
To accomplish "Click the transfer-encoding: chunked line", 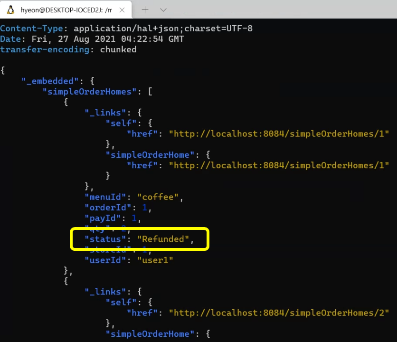I will point(68,49).
